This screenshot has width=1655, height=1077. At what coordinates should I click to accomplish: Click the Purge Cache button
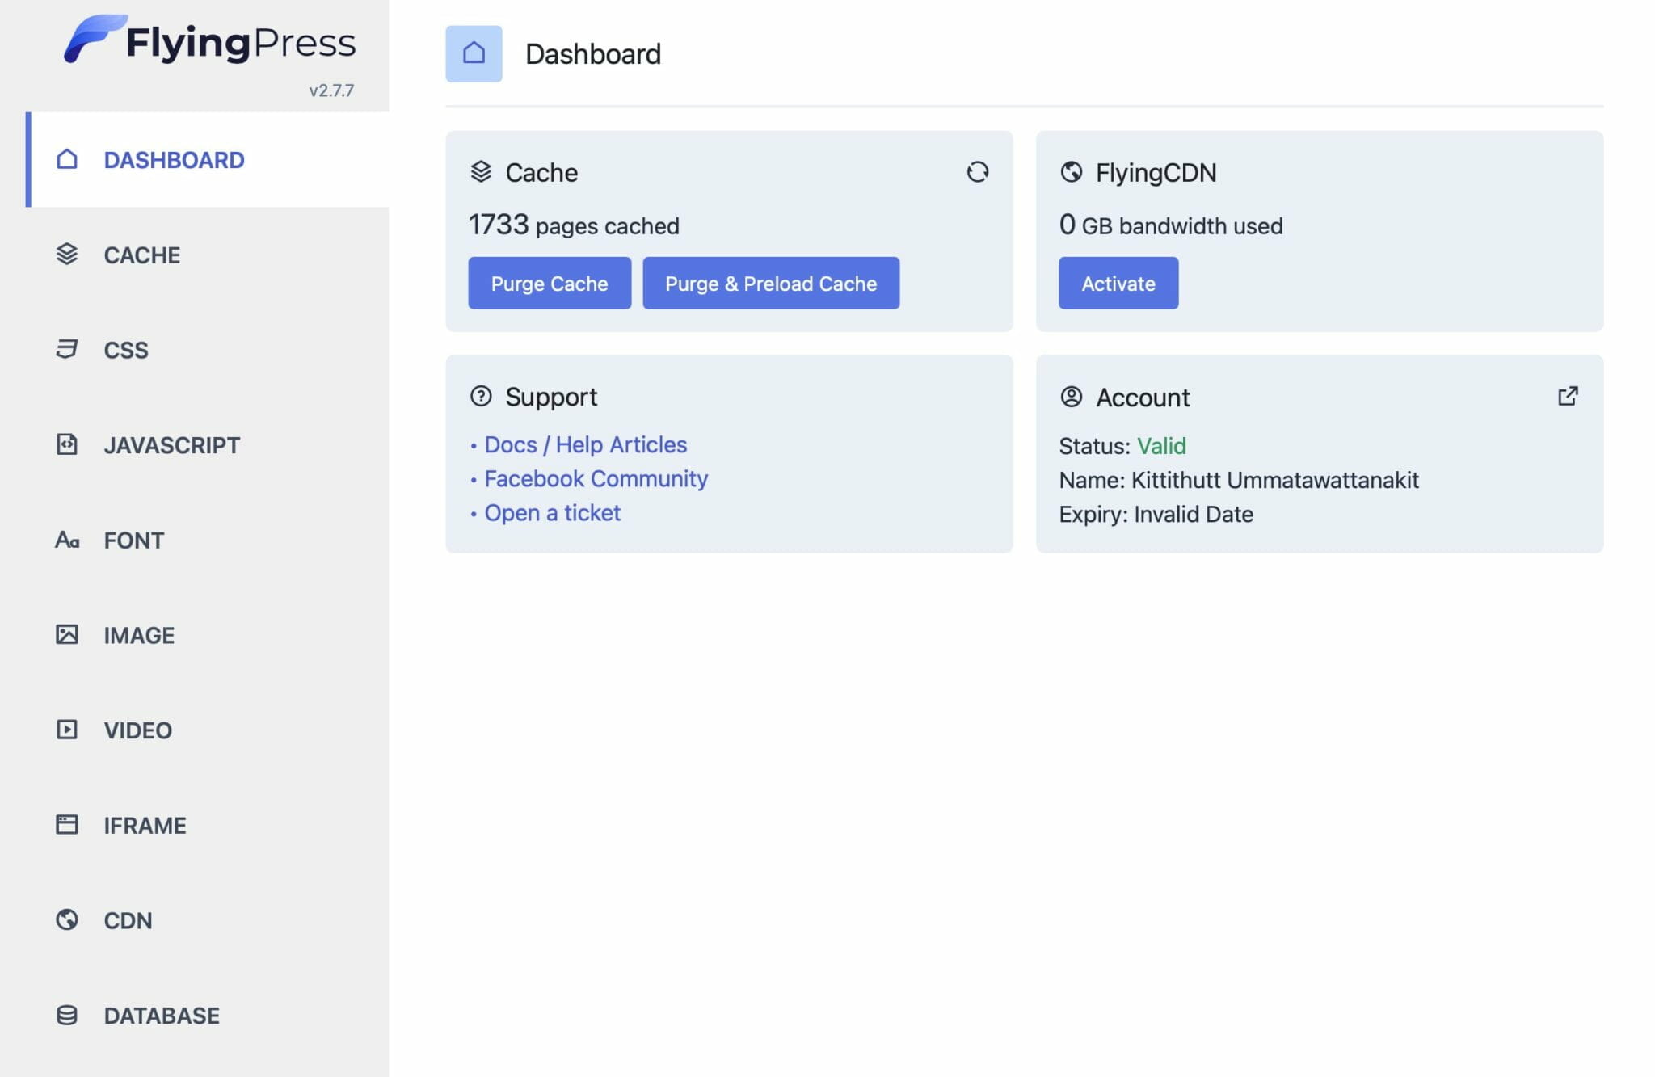[550, 283]
